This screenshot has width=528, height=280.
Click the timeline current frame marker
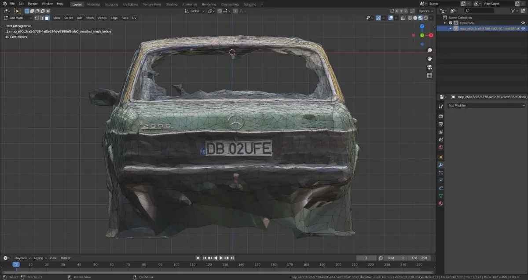16,265
